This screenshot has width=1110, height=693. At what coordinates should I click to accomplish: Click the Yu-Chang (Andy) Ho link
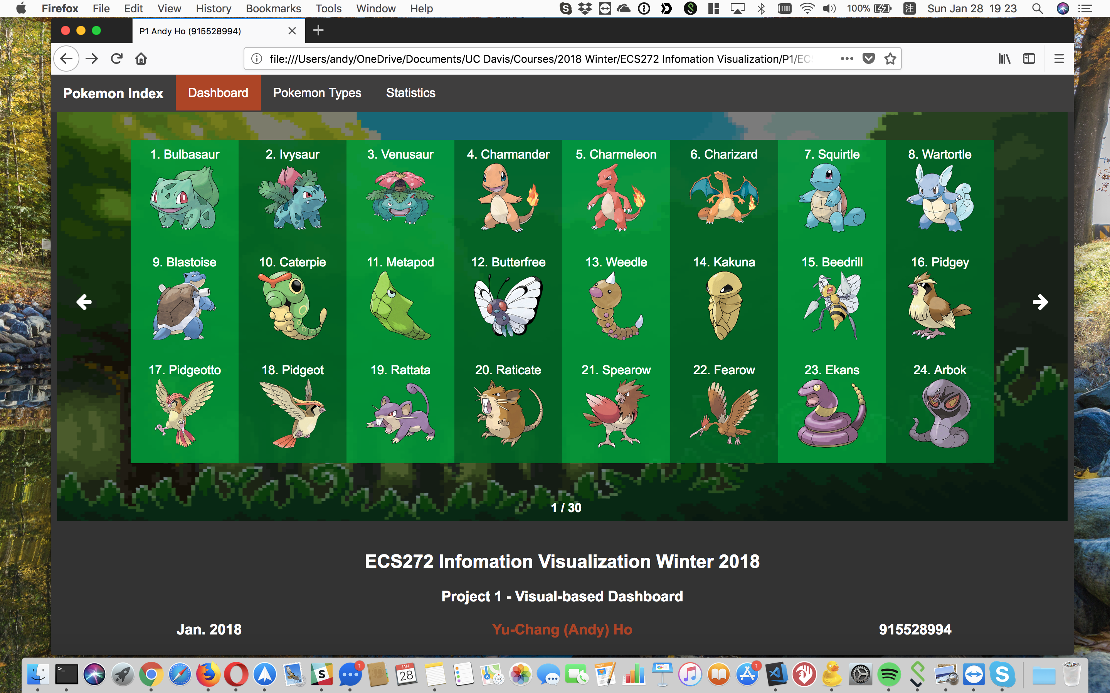[x=562, y=629]
